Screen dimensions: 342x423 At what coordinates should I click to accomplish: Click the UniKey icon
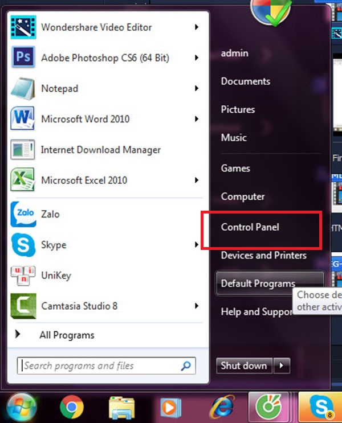click(x=23, y=276)
